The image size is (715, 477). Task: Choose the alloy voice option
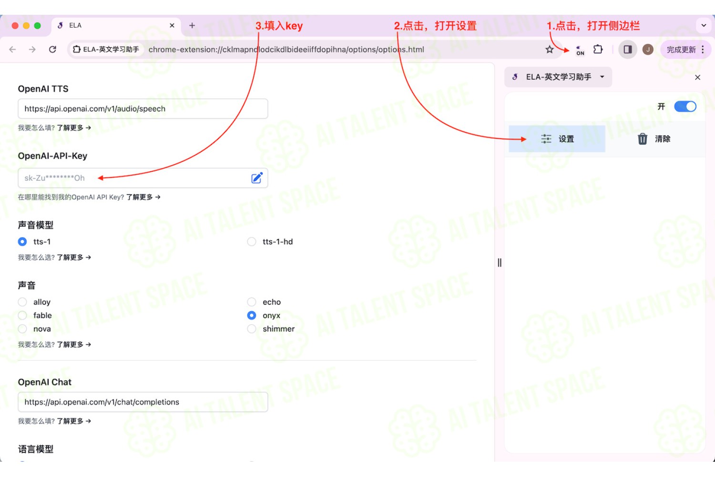(22, 302)
